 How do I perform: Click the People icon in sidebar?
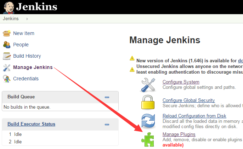point(7,45)
